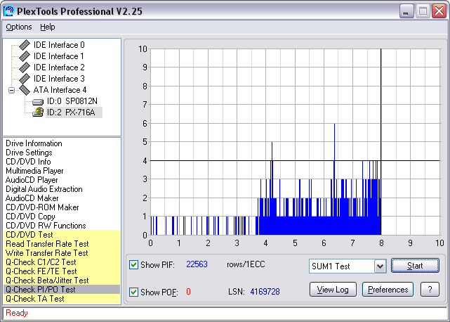The height and width of the screenshot is (322, 450).
Task: Click the IDE Interface 2 chip icon
Action: click(x=25, y=67)
